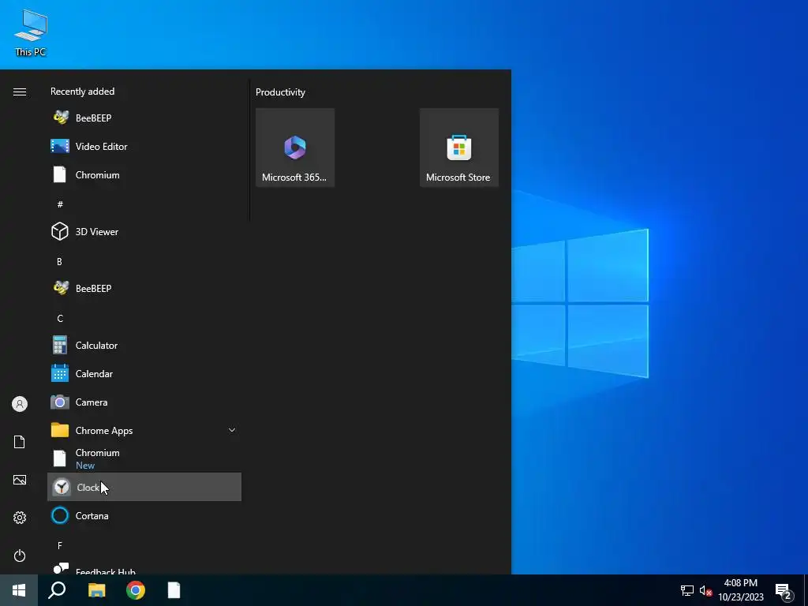This screenshot has width=808, height=606.
Task: Open Chromium marked New
Action: [x=144, y=458]
